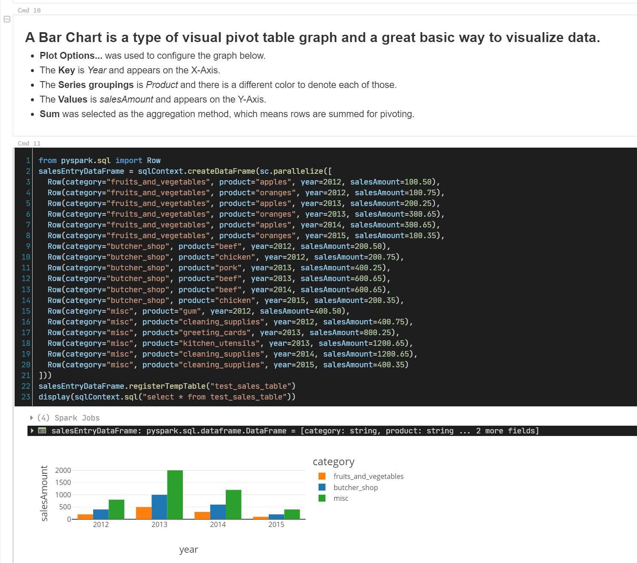Click the 2015 tick label on the x-axis
Image resolution: width=637 pixels, height=563 pixels.
click(277, 524)
